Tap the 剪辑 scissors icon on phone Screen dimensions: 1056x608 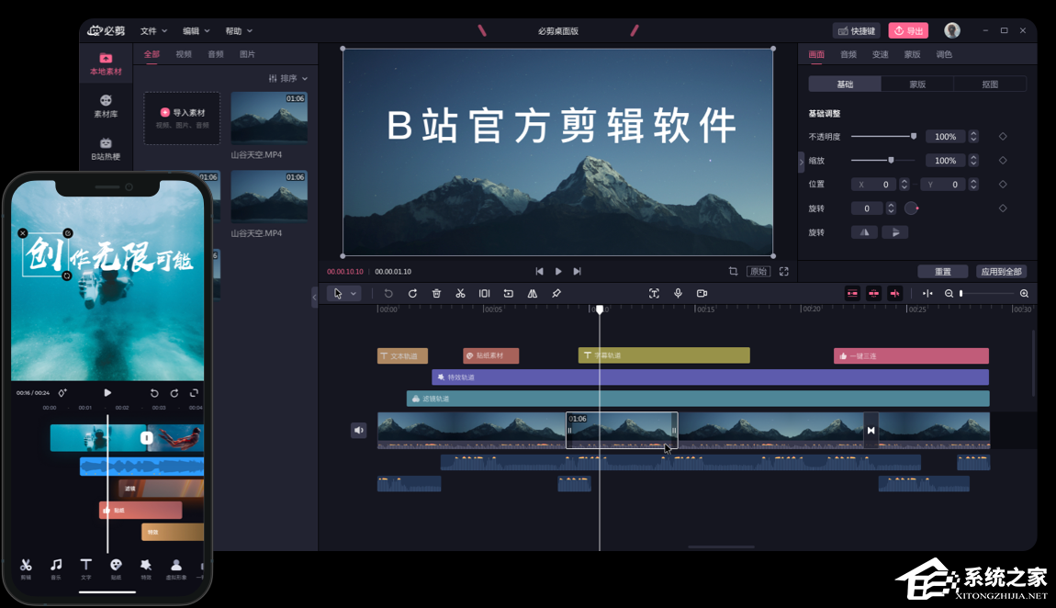[x=26, y=569]
